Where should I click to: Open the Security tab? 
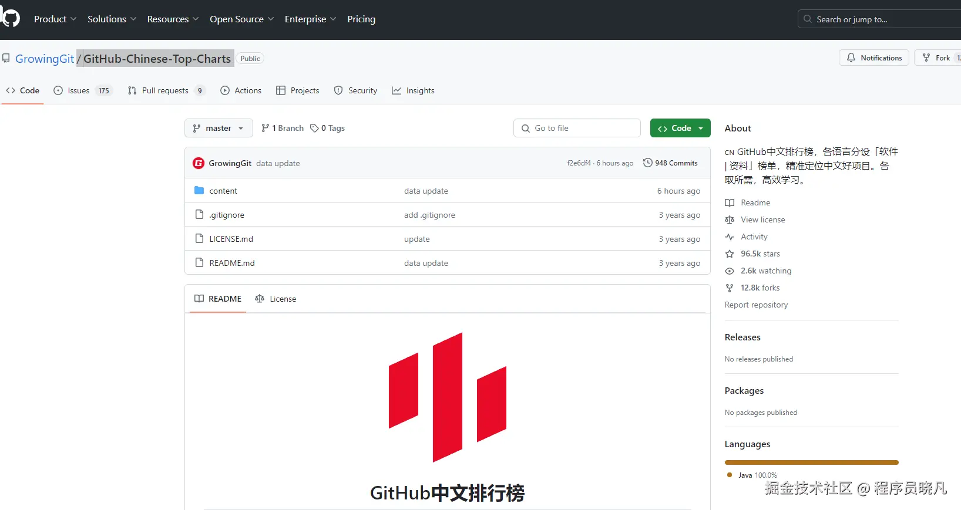click(355, 90)
